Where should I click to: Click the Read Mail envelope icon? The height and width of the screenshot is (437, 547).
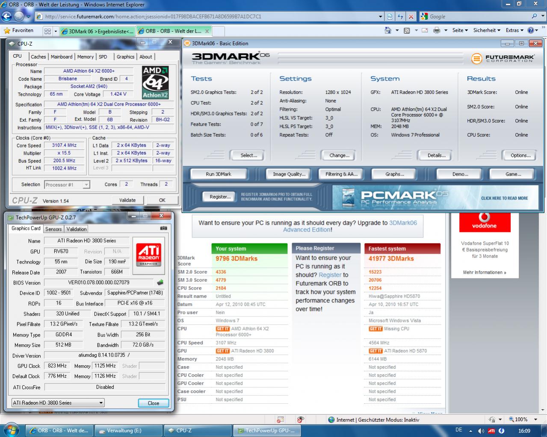pos(425,30)
